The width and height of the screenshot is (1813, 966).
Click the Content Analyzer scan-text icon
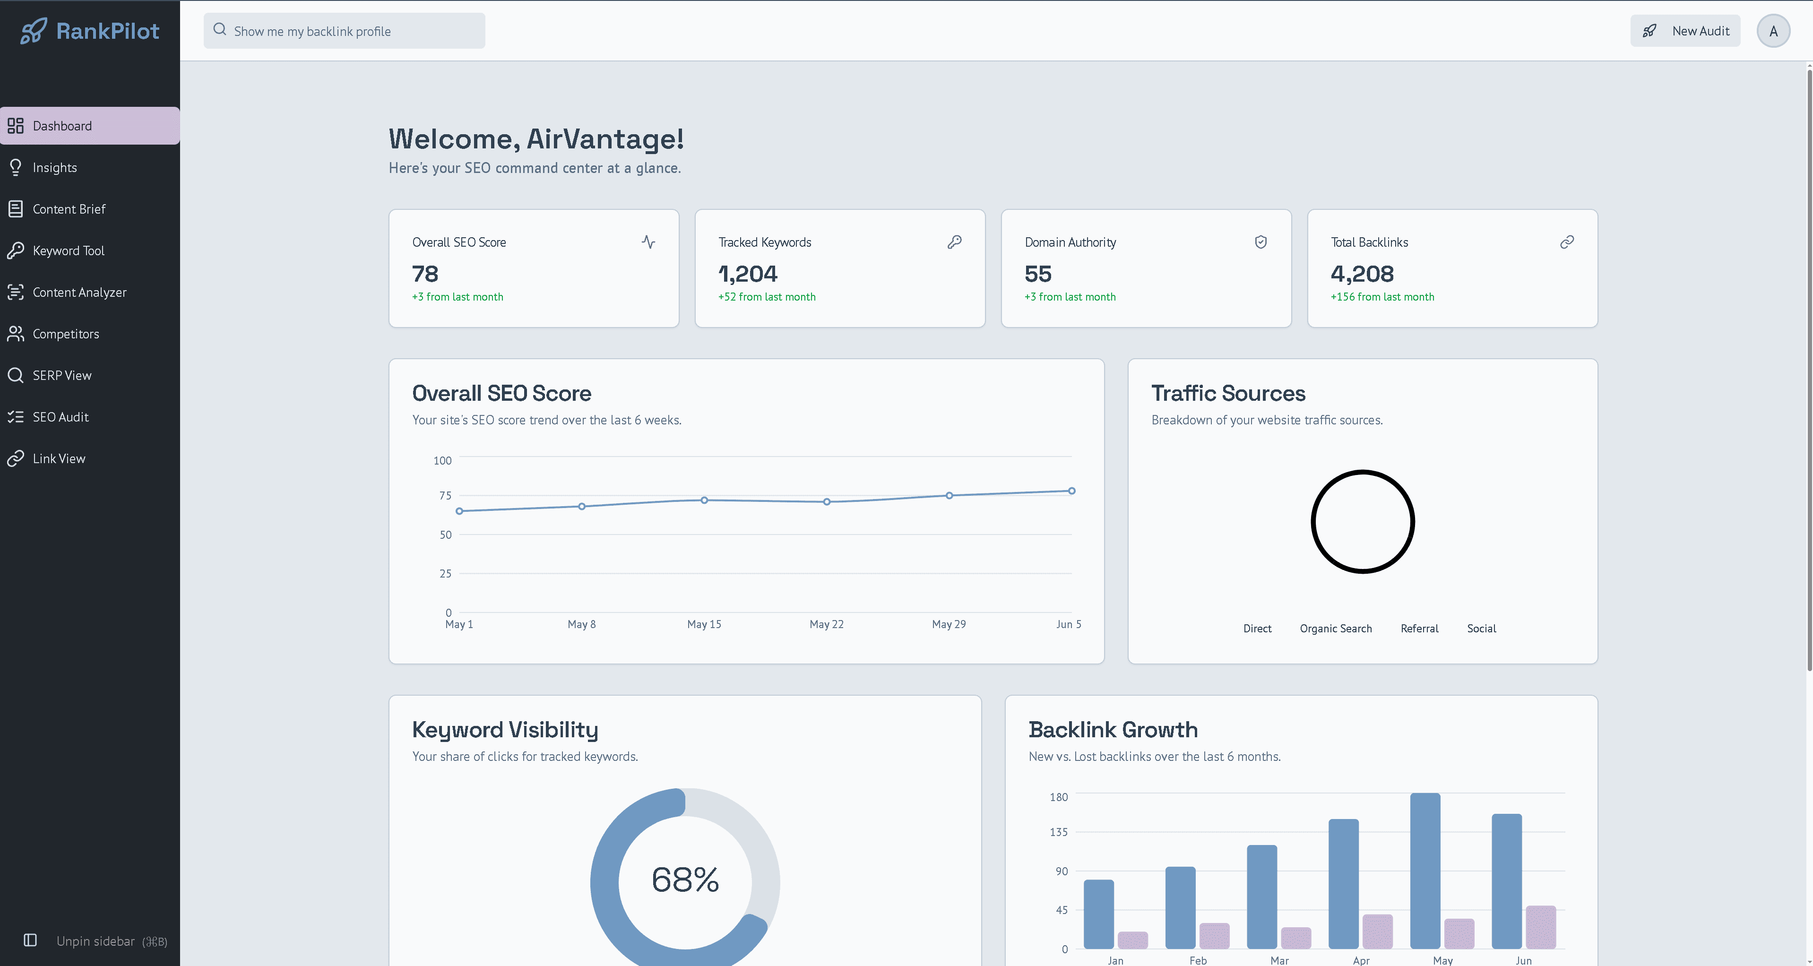click(x=16, y=292)
